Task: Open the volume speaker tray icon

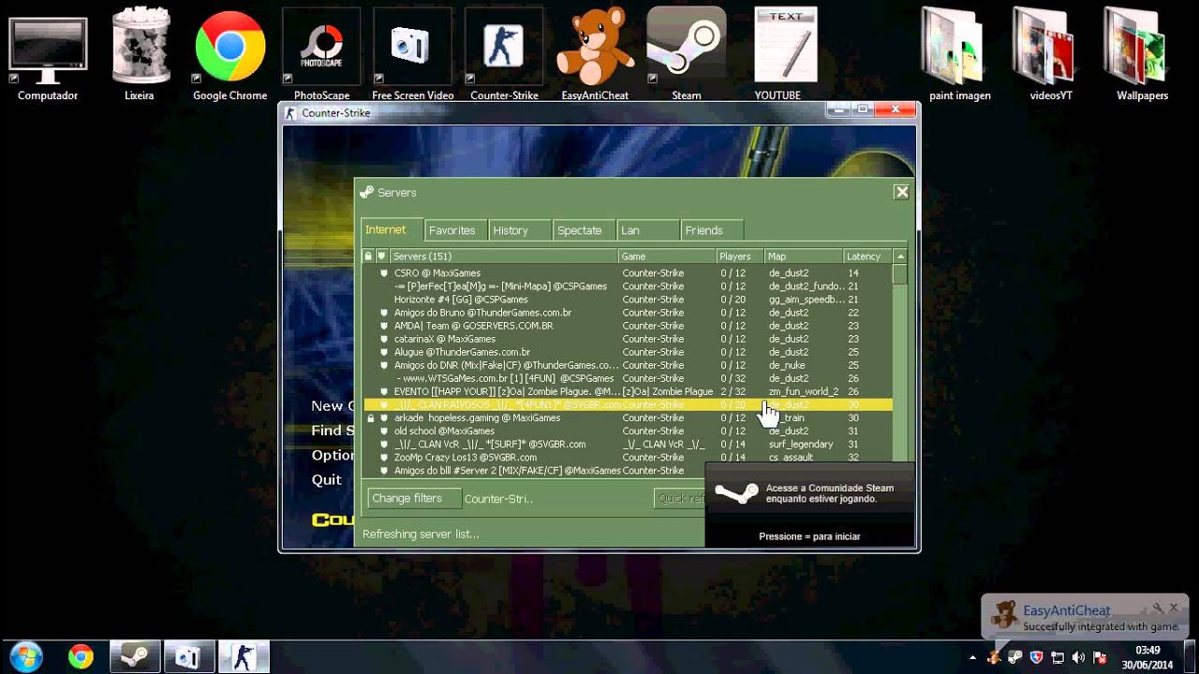Action: click(x=1079, y=658)
